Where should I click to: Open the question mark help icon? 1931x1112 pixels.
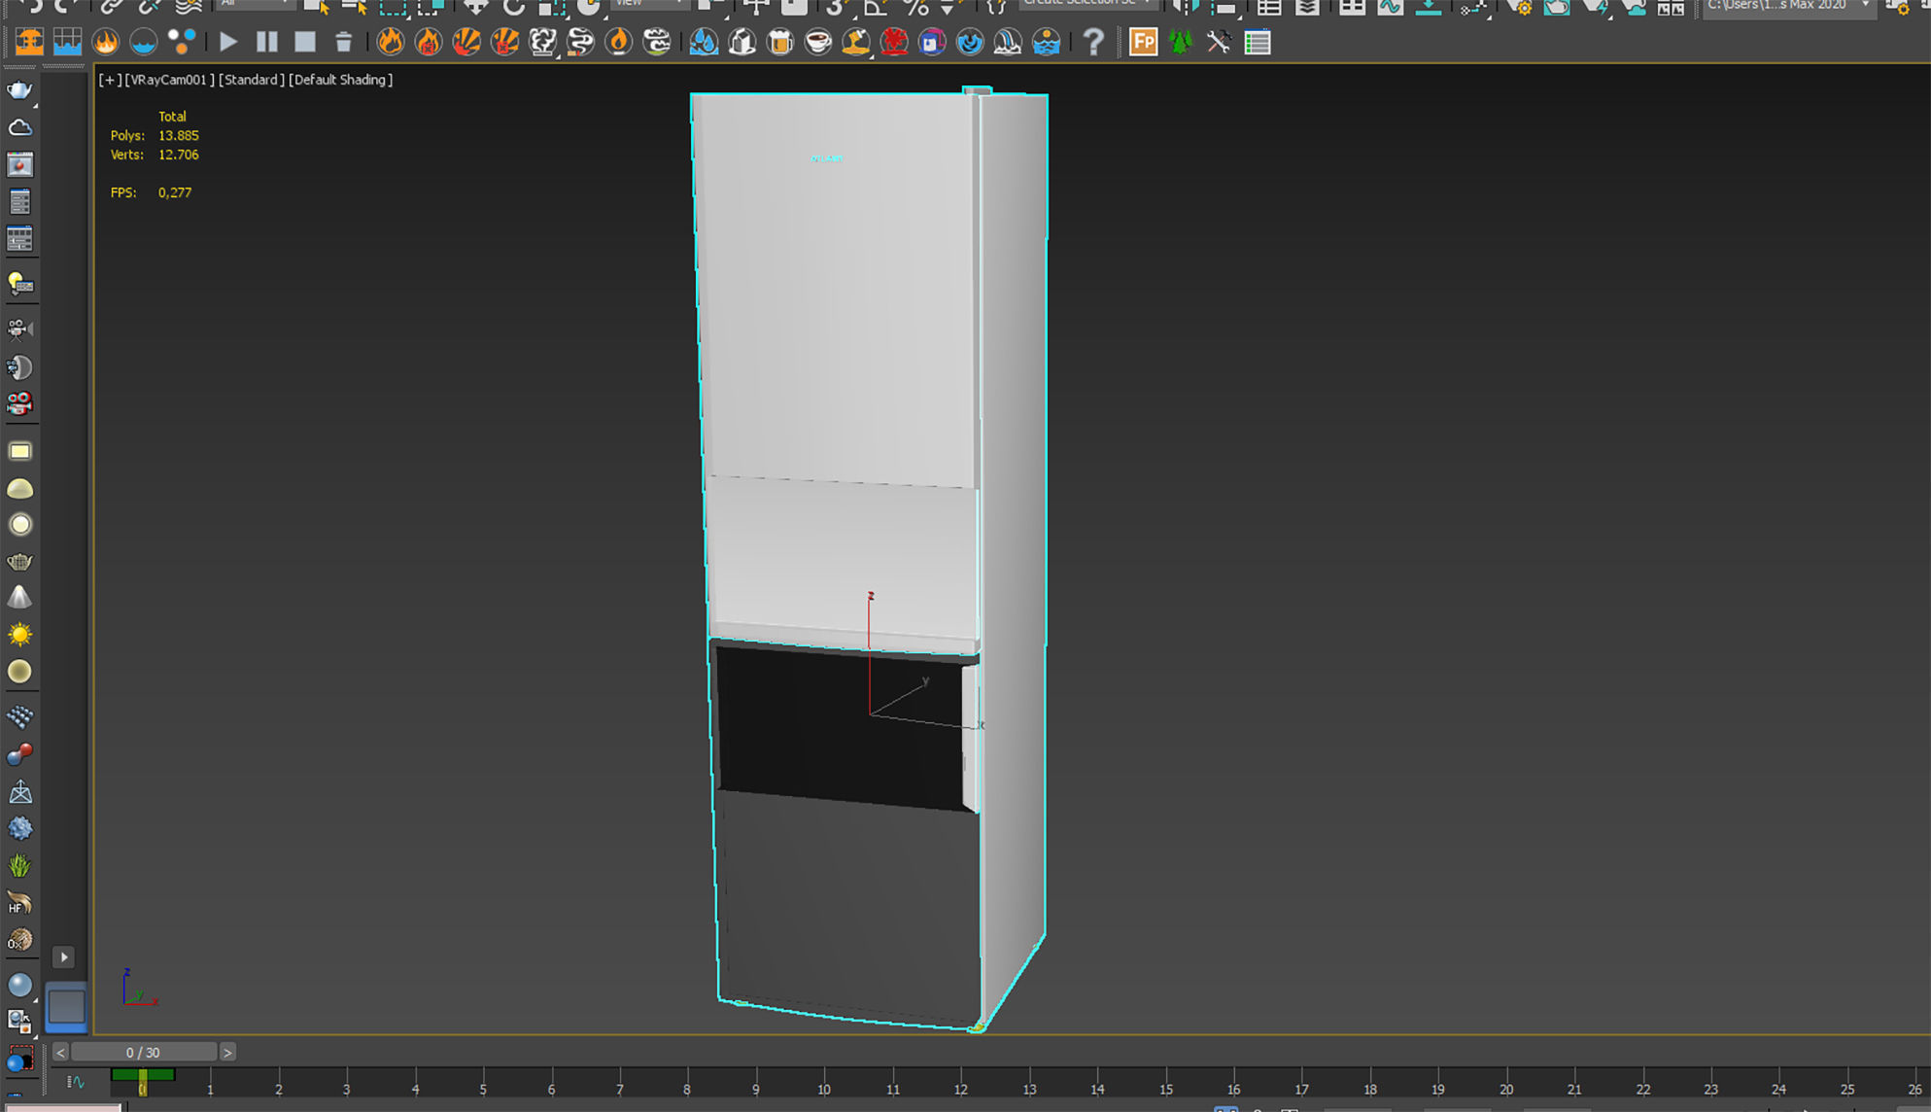point(1093,42)
